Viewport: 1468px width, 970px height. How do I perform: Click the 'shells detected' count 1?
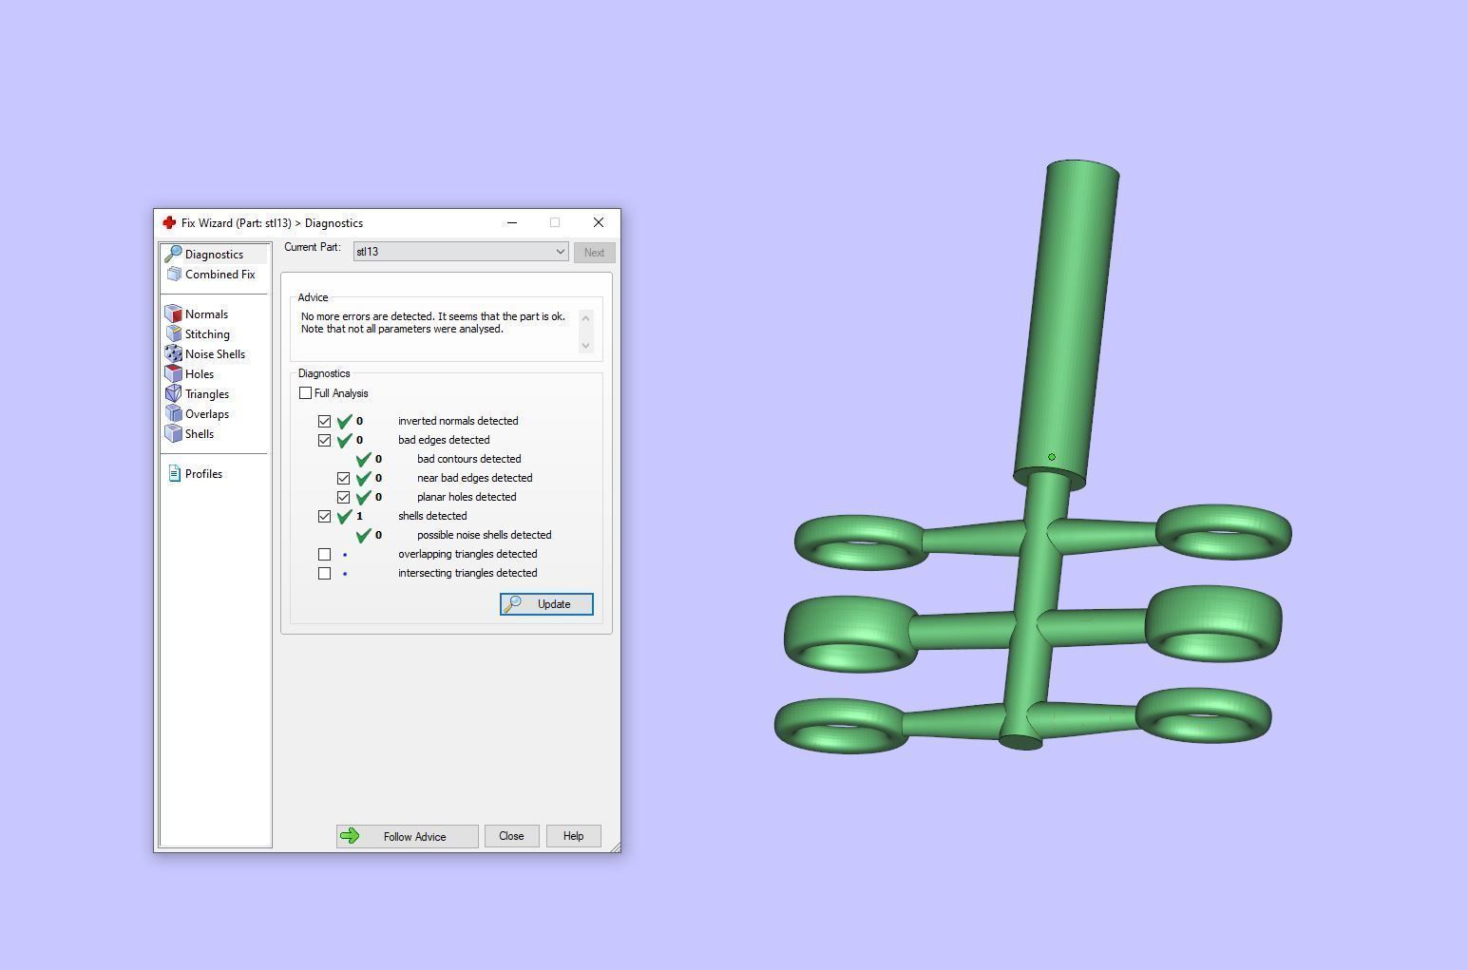(x=359, y=516)
